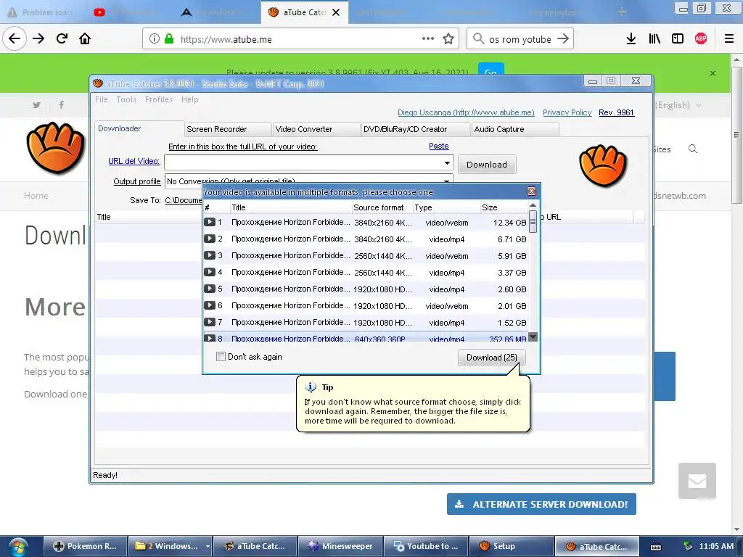Toggle the Firefox sidebar icon
Screen dimensions: 743x557
[678, 39]
